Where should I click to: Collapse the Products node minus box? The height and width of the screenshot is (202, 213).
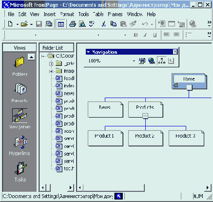(x=145, y=116)
